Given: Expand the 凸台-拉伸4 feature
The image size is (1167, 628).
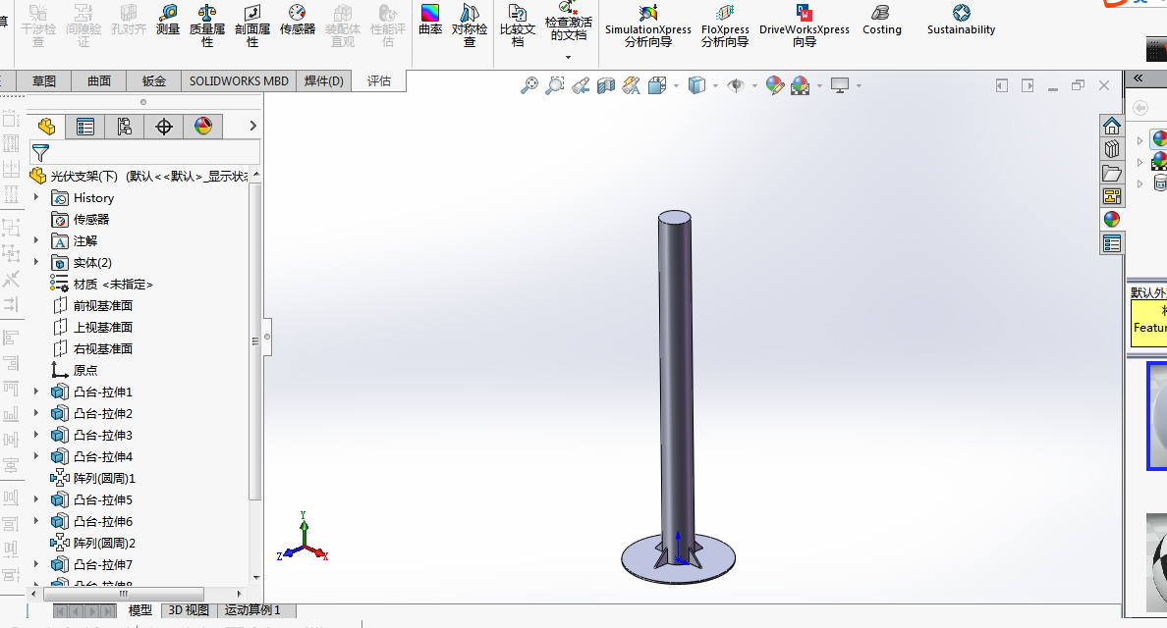Looking at the screenshot, I should 36,455.
